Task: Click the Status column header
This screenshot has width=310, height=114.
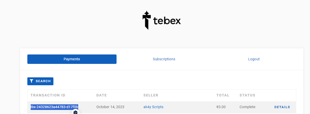Action: (x=247, y=95)
